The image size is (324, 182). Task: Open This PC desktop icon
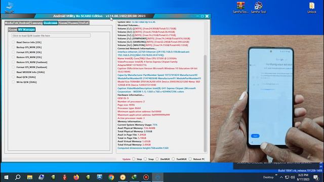9,7
